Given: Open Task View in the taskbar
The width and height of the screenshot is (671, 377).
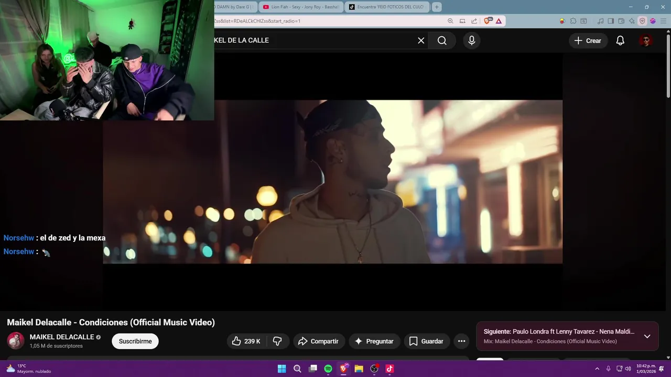Looking at the screenshot, I should (x=313, y=369).
